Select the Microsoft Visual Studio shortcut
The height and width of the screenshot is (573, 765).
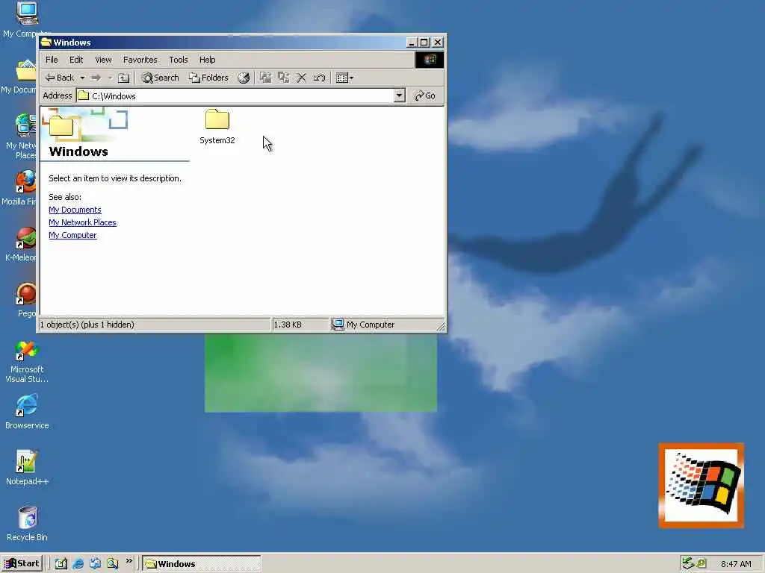(27, 361)
